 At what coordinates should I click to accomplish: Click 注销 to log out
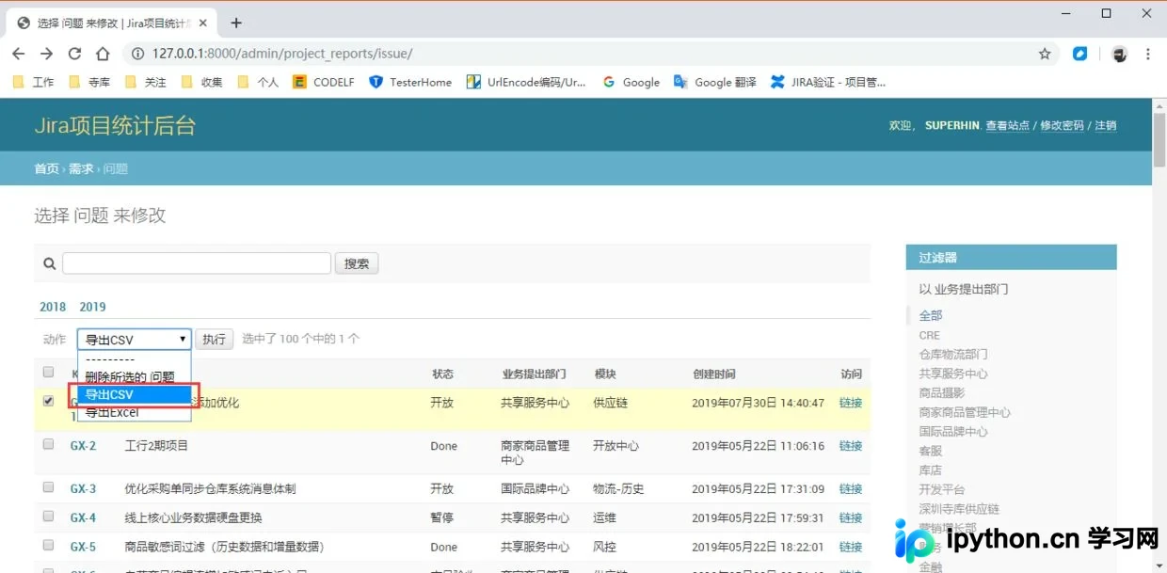1106,125
